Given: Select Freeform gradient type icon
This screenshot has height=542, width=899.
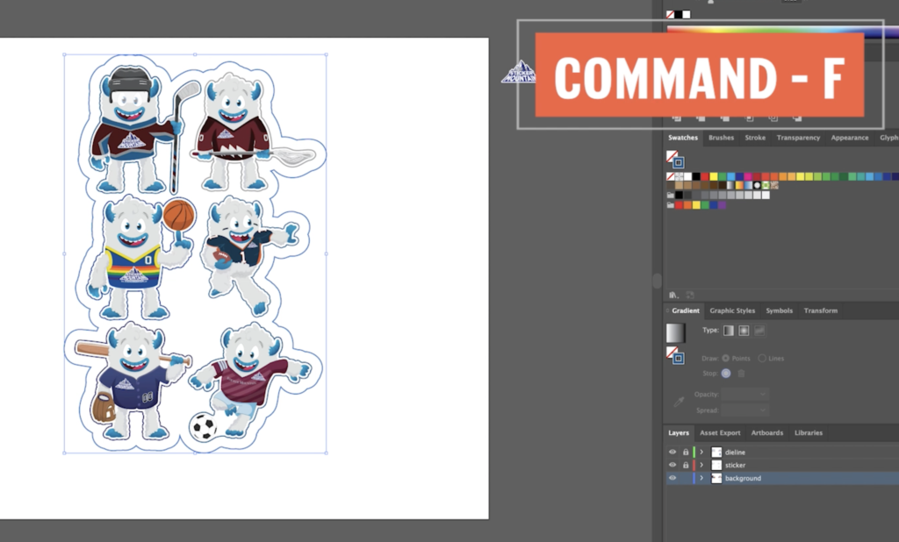Looking at the screenshot, I should pos(759,331).
